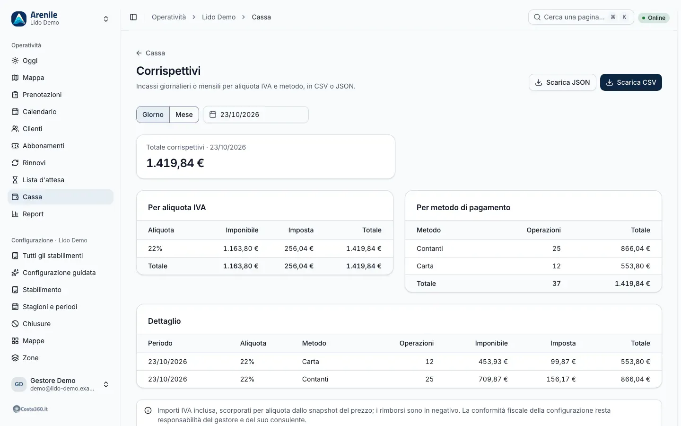Open the Mappa page
The height and width of the screenshot is (426, 681).
coord(61,78)
